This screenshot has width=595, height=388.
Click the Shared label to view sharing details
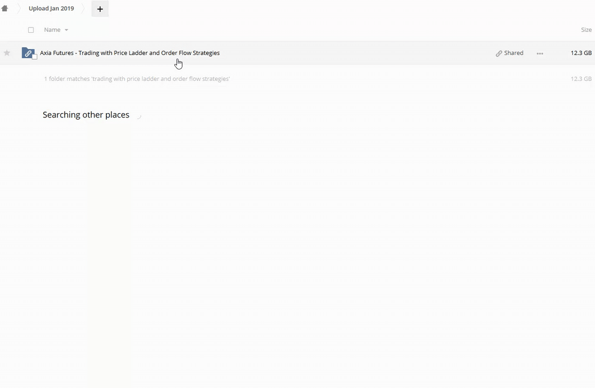coord(514,53)
